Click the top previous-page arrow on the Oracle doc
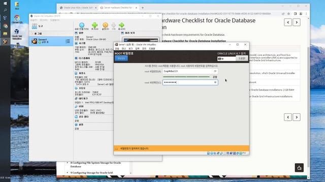 [x=288, y=22]
